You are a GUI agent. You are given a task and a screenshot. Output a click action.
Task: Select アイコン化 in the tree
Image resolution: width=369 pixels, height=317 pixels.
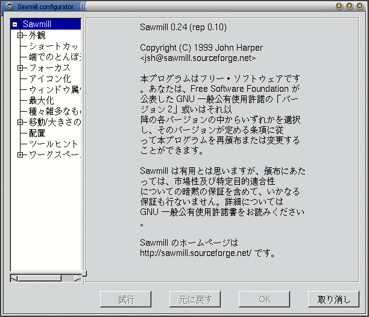click(49, 78)
